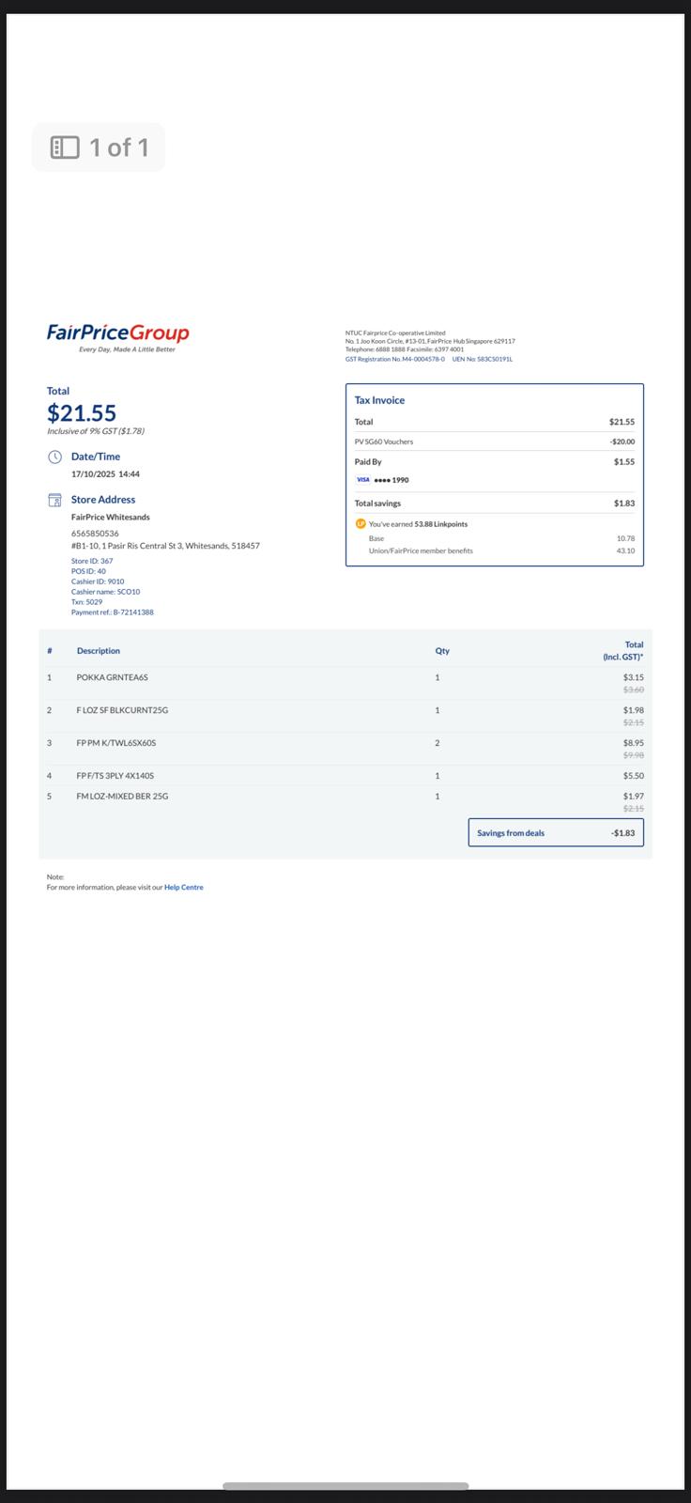Viewport: 691px width, 1503px height.
Task: Click the GST Registration No. line
Action: [x=395, y=359]
